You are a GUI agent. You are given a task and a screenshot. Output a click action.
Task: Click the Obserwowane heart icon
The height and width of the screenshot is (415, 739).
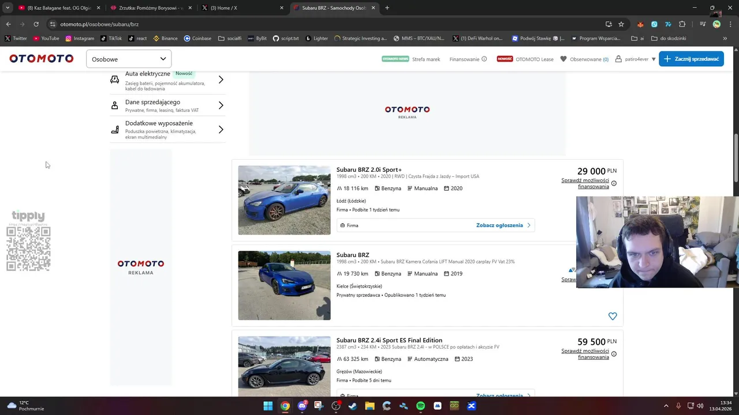click(563, 59)
